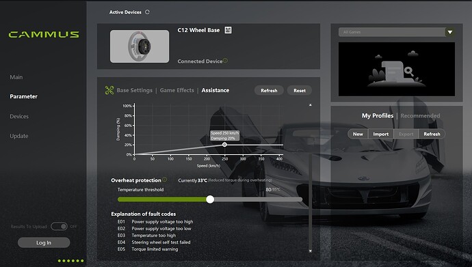
Task: Click the Import profile button
Action: pyautogui.click(x=381, y=134)
